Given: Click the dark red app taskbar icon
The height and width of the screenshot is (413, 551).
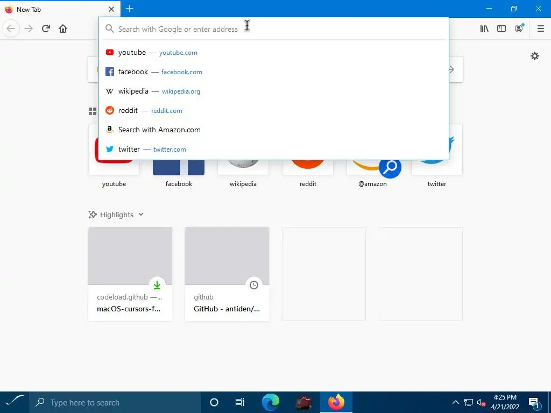Looking at the screenshot, I should 303,402.
